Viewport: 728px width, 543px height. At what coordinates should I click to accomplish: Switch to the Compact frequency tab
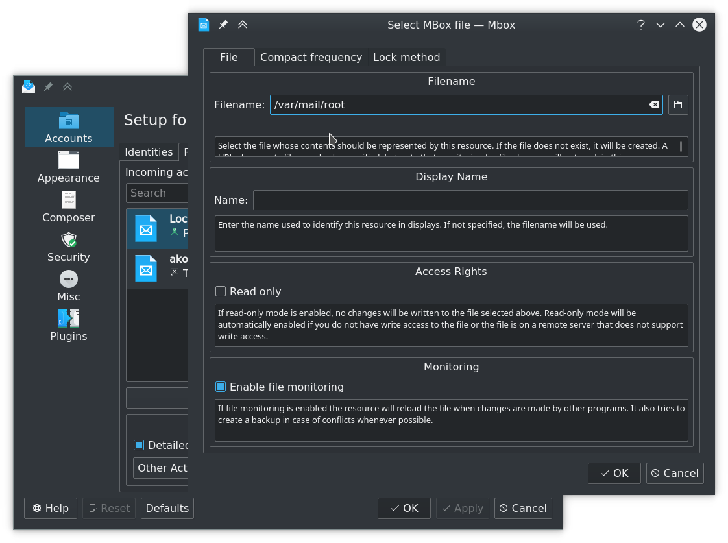(311, 57)
